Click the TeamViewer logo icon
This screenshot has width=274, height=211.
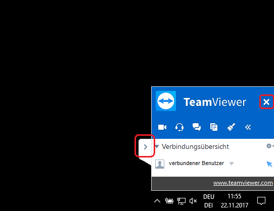(166, 101)
